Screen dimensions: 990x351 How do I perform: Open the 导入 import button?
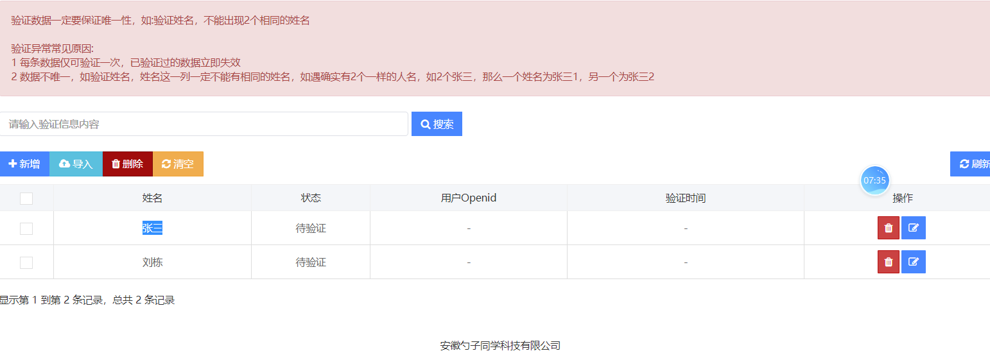click(76, 164)
